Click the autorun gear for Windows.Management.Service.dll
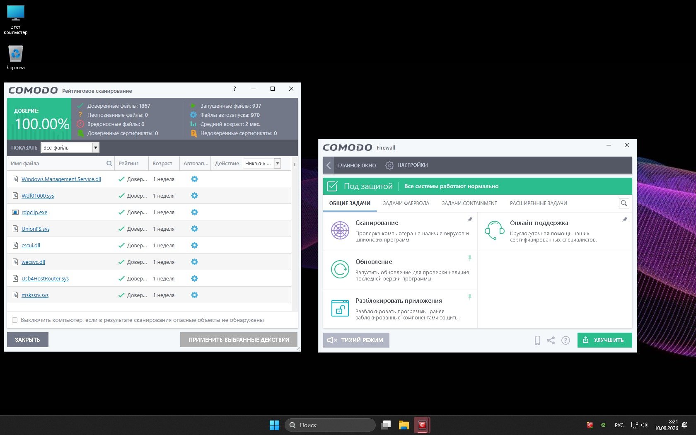Image resolution: width=696 pixels, height=435 pixels. 194,179
